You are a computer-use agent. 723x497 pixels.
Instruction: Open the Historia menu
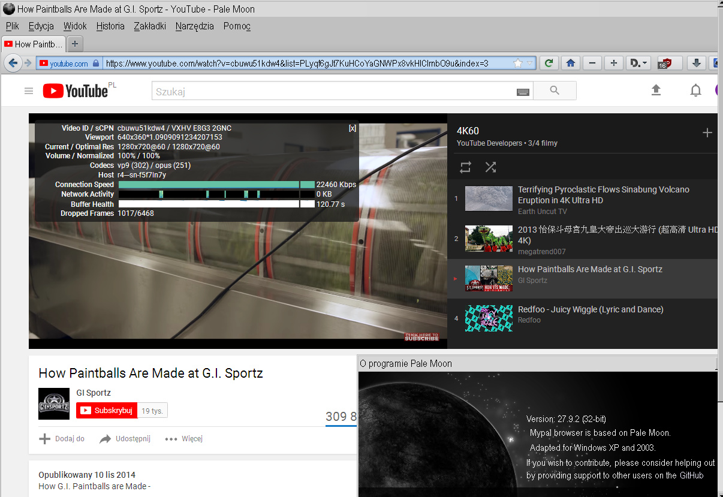click(110, 26)
